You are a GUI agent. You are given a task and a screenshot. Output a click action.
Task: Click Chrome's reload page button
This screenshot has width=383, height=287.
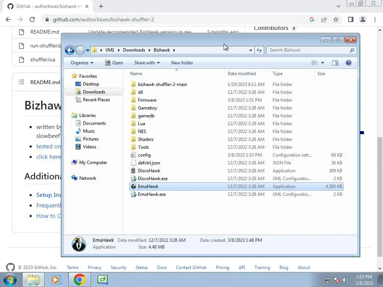(x=32, y=19)
